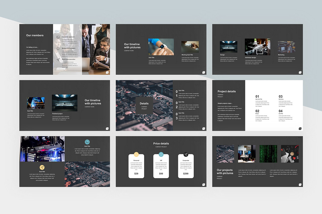
Task: Click the "$299" price
Action: [186, 174]
